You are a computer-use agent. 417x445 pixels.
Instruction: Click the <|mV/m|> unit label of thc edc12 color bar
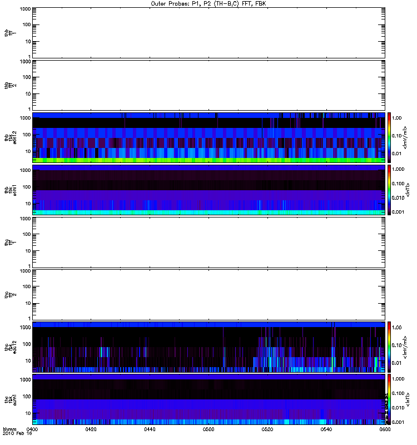click(x=405, y=347)
